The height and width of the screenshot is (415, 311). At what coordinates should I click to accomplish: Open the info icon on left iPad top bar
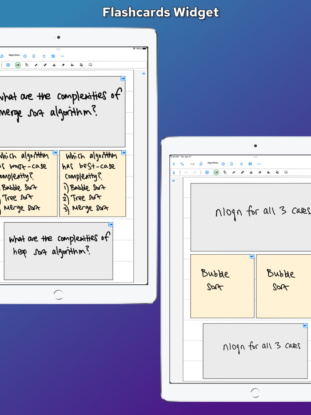25,56
